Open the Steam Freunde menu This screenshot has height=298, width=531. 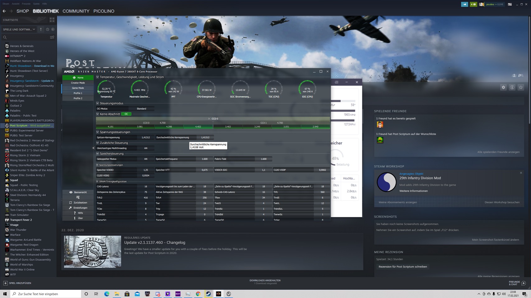(x=26, y=4)
